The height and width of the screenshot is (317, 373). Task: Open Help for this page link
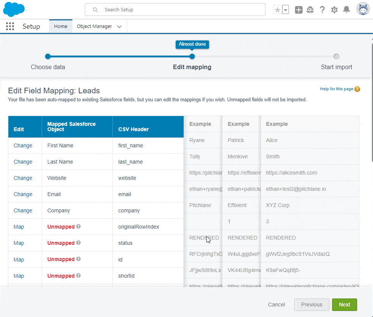(x=336, y=89)
